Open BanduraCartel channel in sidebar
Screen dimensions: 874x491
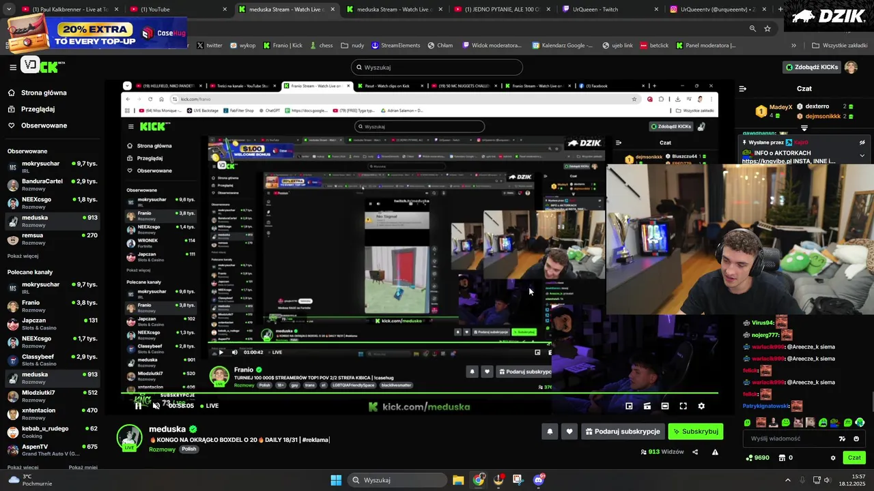[x=52, y=185]
